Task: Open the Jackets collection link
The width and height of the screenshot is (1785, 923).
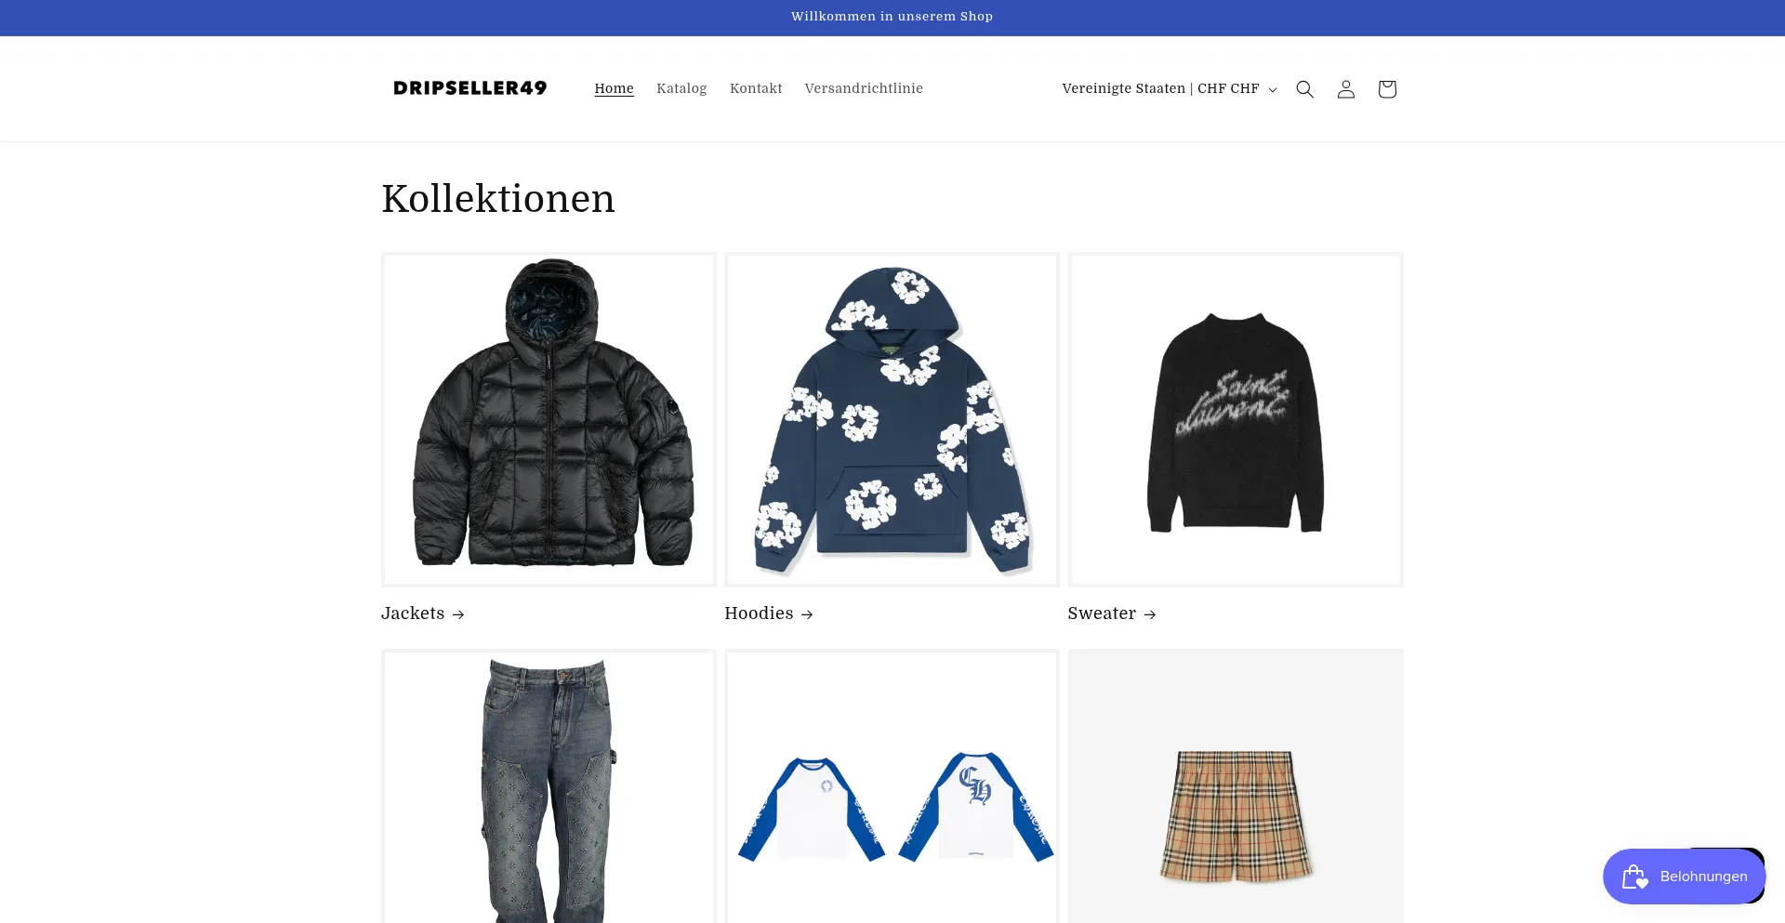Action: pyautogui.click(x=413, y=613)
